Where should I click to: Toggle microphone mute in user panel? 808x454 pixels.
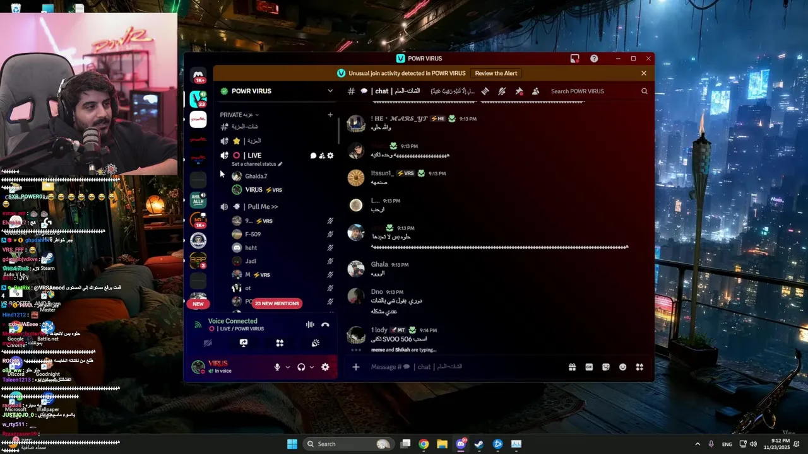(277, 367)
